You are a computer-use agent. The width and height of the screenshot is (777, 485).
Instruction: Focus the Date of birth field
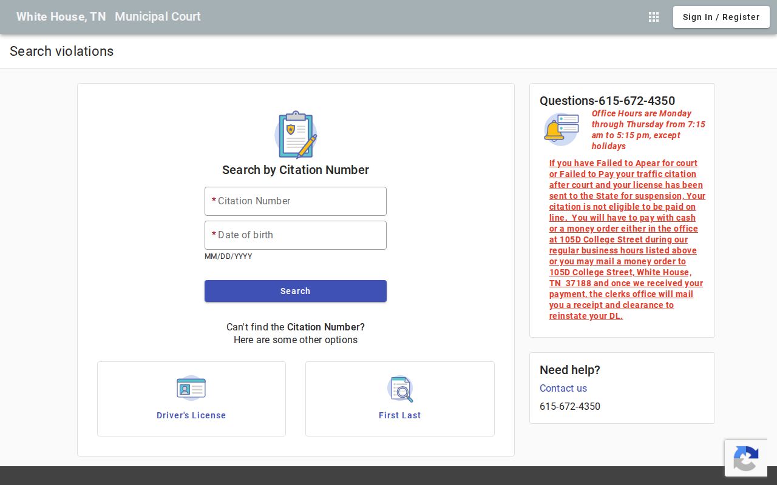pos(296,235)
